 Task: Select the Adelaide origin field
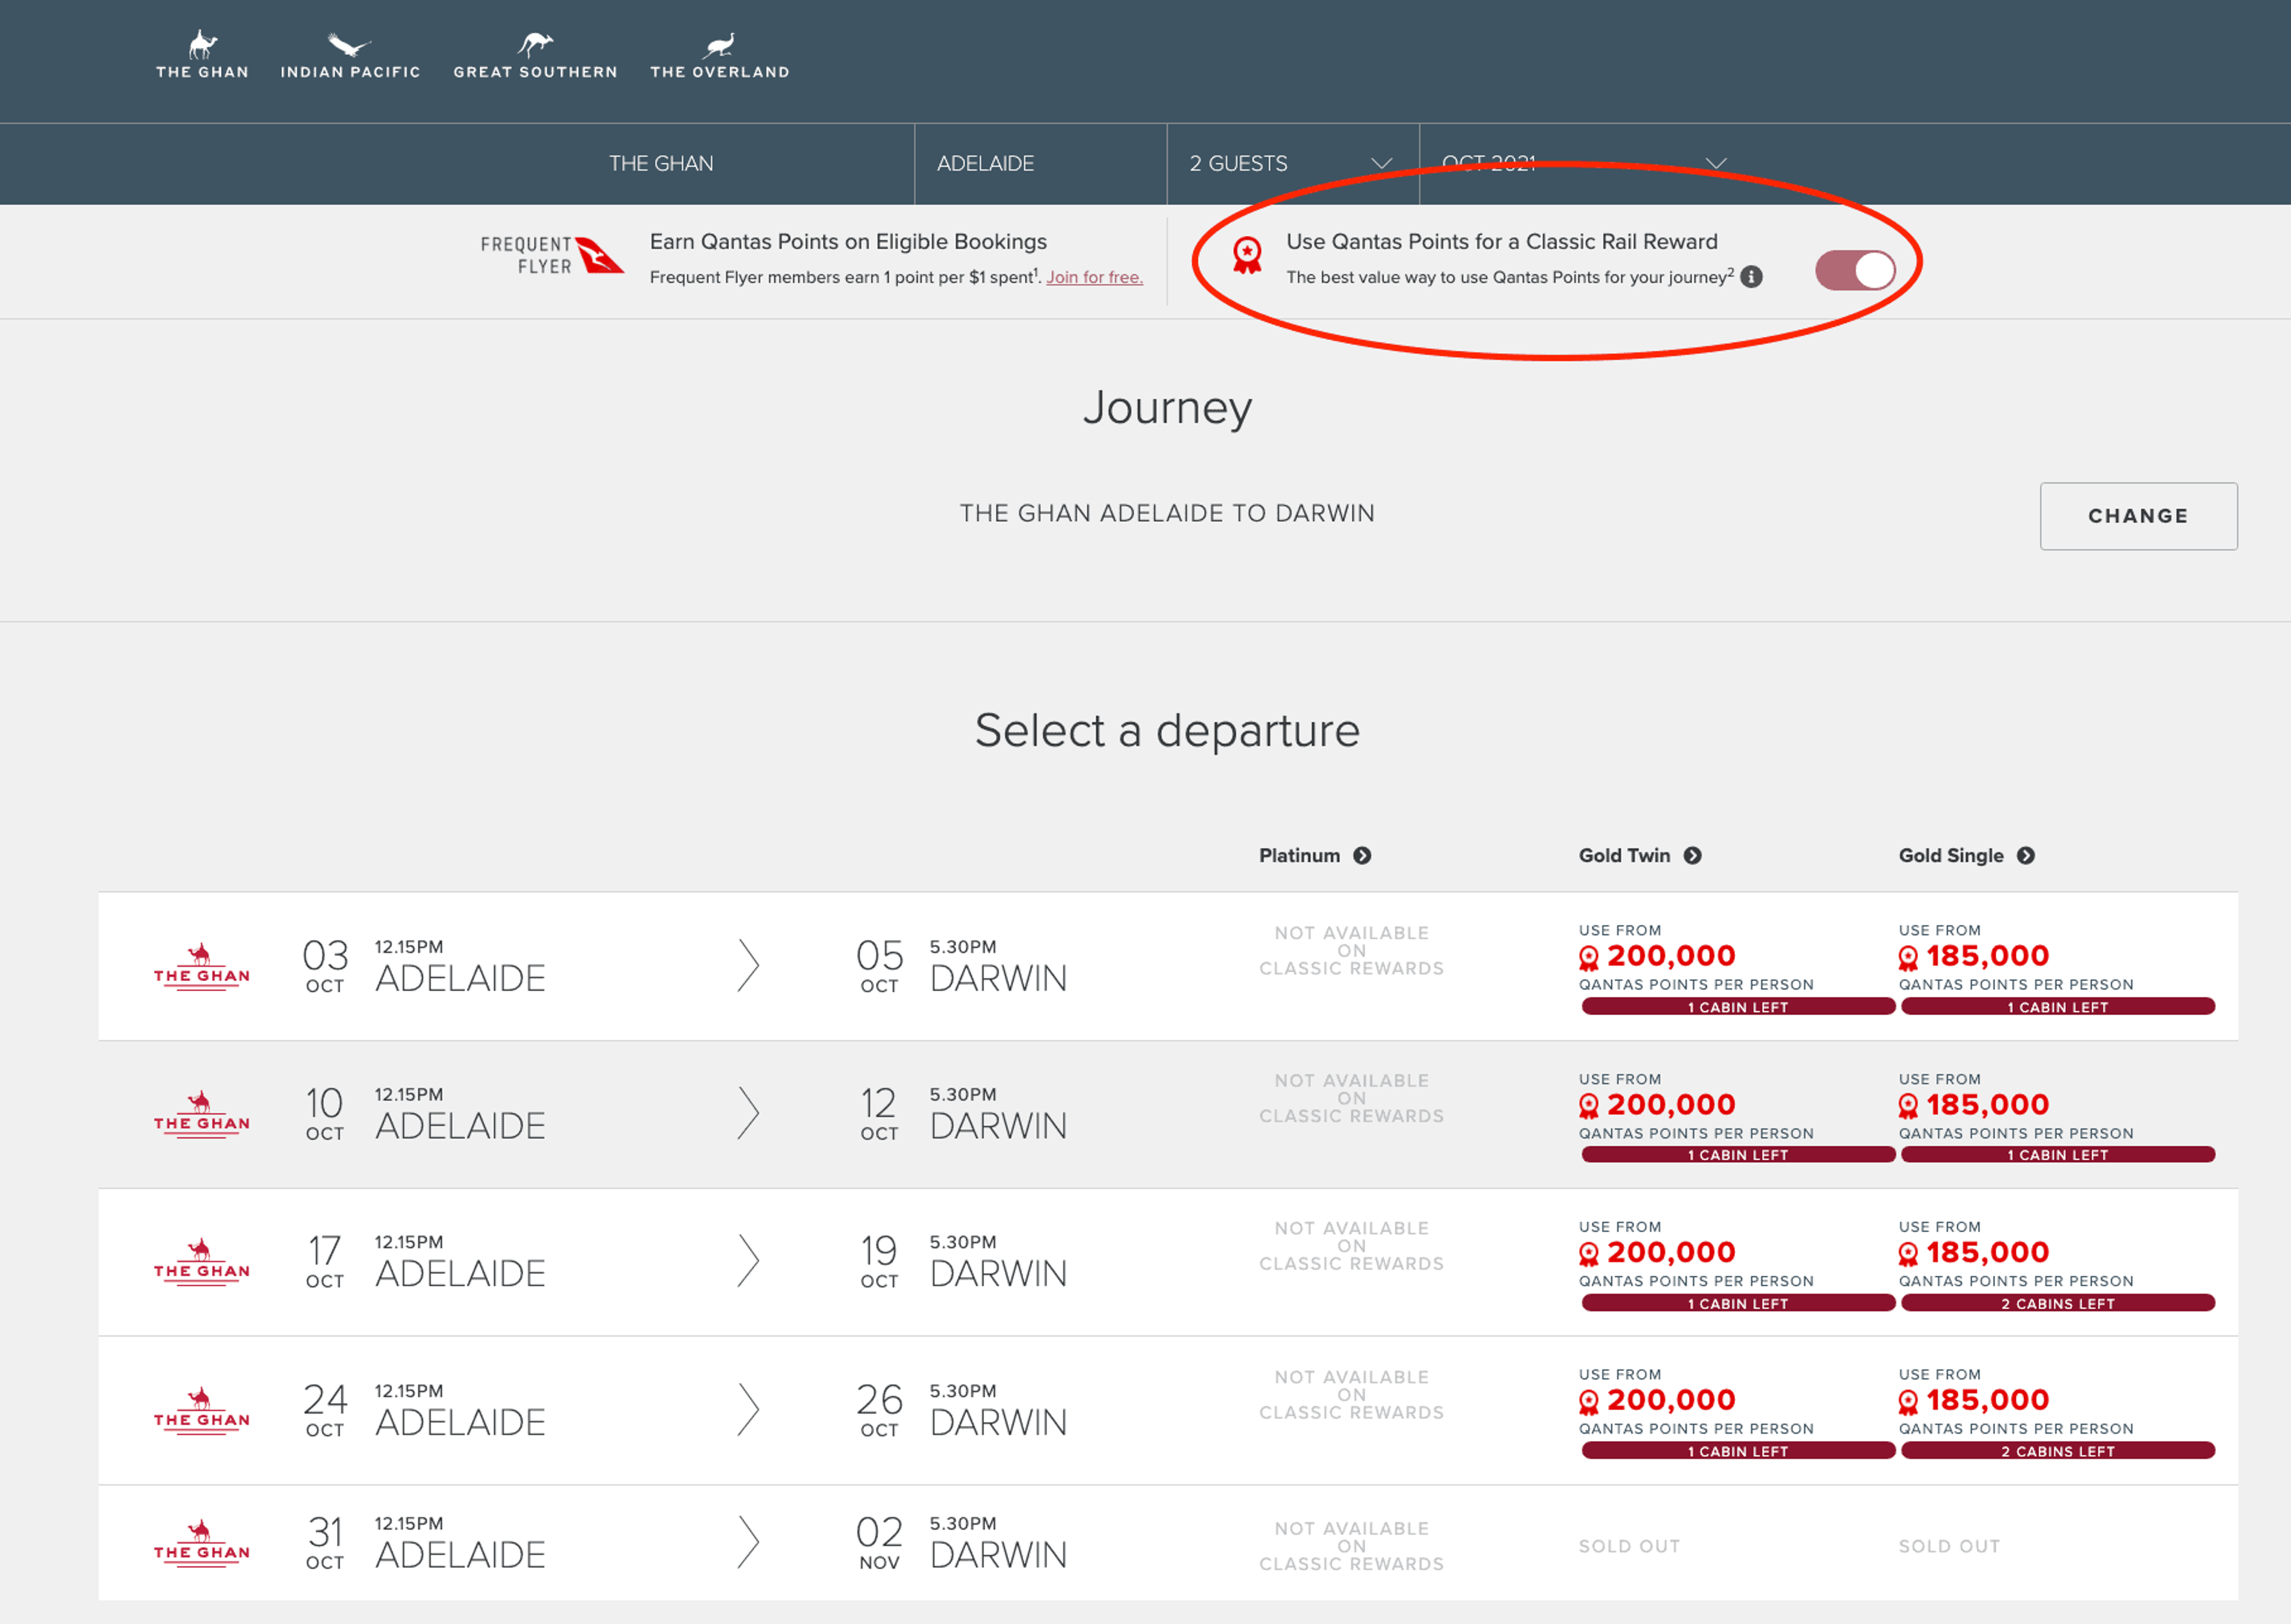(x=986, y=164)
